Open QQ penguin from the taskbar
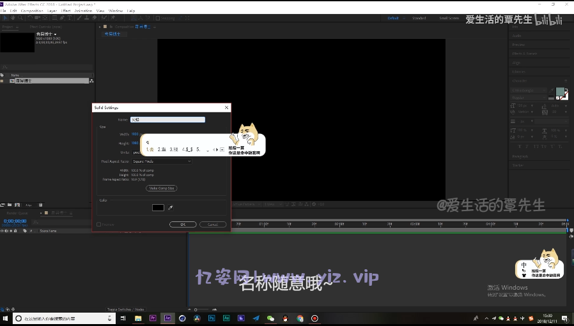The height and width of the screenshot is (326, 574). point(285,318)
